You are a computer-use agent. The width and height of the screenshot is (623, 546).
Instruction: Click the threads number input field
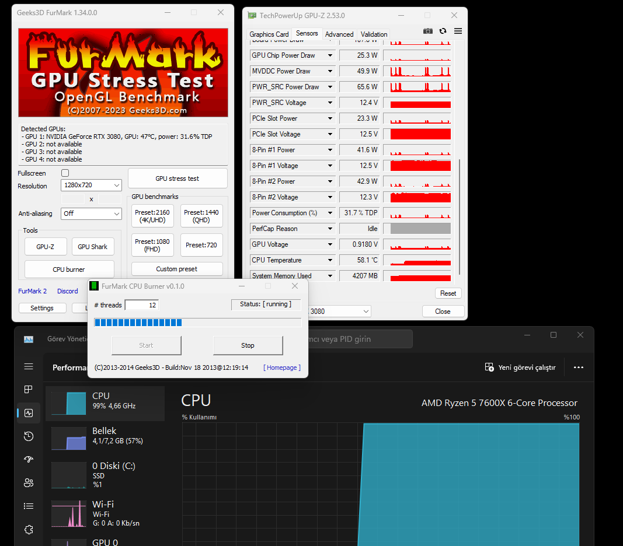142,305
